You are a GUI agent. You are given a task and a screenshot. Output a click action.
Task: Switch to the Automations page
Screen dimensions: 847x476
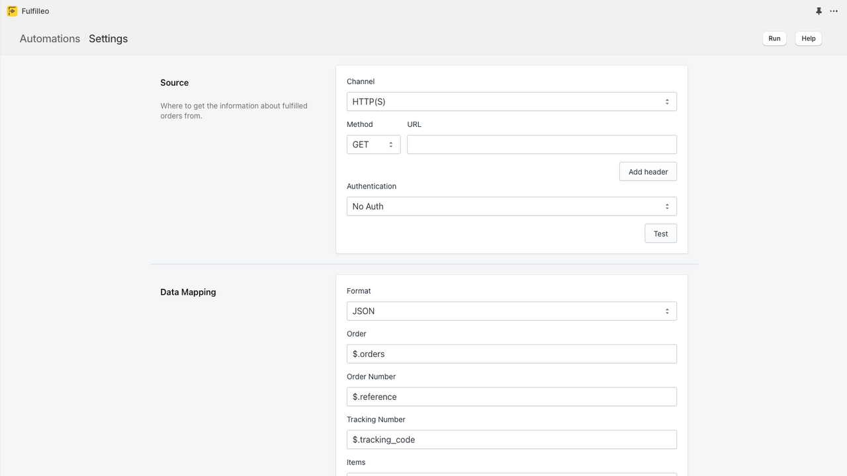[x=50, y=38]
